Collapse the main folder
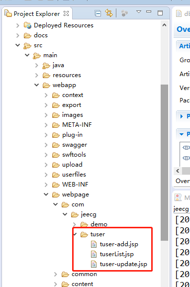 (27, 55)
